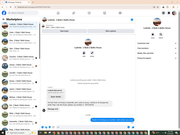
Task: Click the More options button
Action: click(x=111, y=31)
